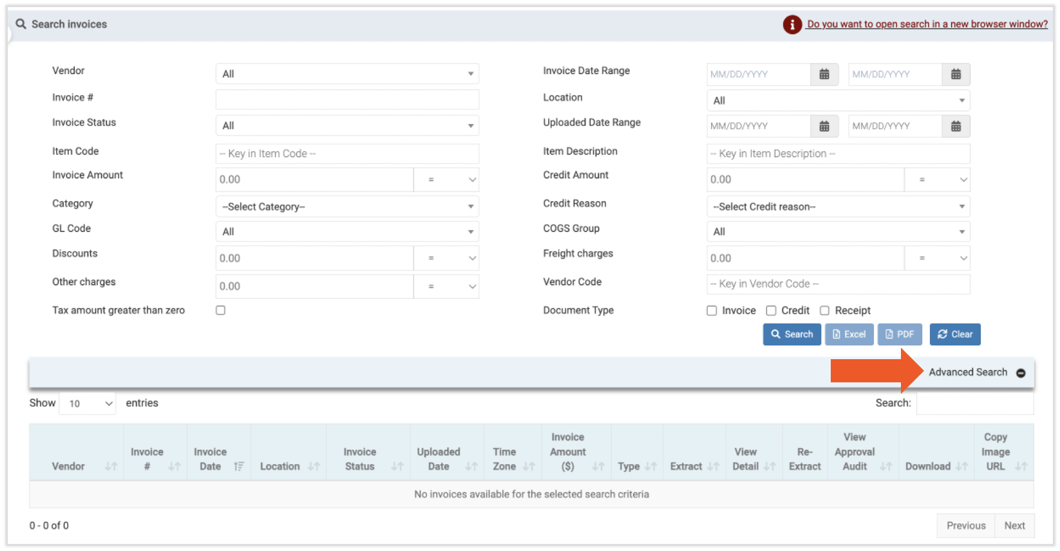Check the Invoice document type box
The image size is (1060, 551).
[712, 311]
